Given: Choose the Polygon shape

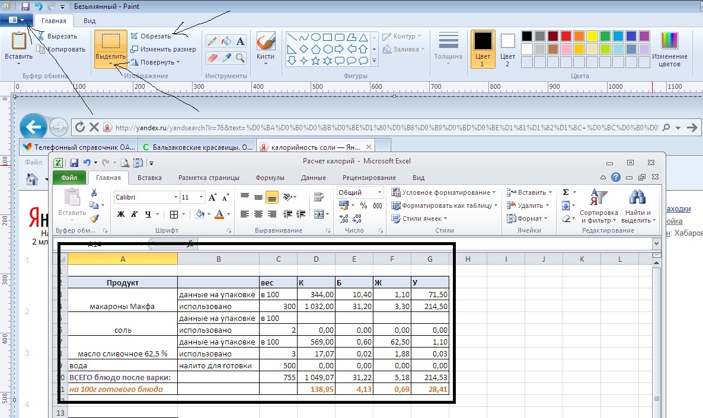Looking at the screenshot, I should (x=351, y=37).
